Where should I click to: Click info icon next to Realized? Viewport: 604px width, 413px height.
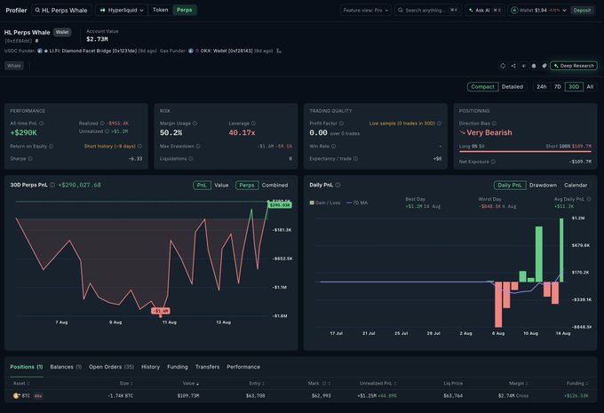pos(102,123)
